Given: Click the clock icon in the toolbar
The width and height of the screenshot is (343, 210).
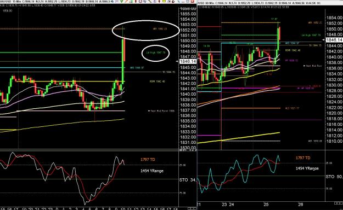Looking at the screenshot, I should [x=140, y=1].
